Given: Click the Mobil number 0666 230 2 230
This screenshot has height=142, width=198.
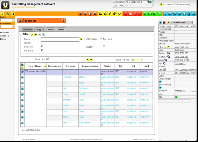Looking at the screenshot, I should 182,60.
